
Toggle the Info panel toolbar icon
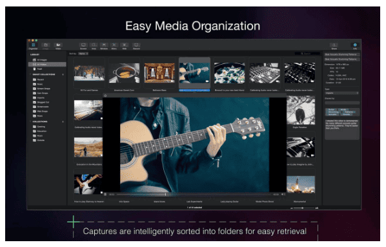tap(355, 46)
